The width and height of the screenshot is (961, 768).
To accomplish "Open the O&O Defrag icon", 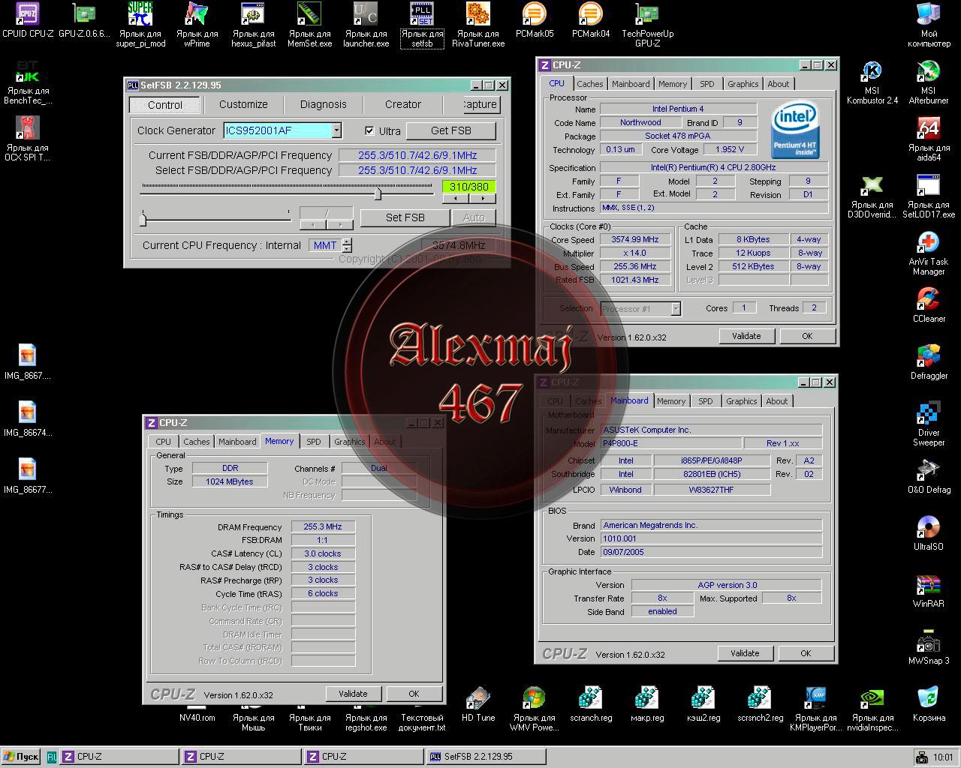I will click(929, 470).
